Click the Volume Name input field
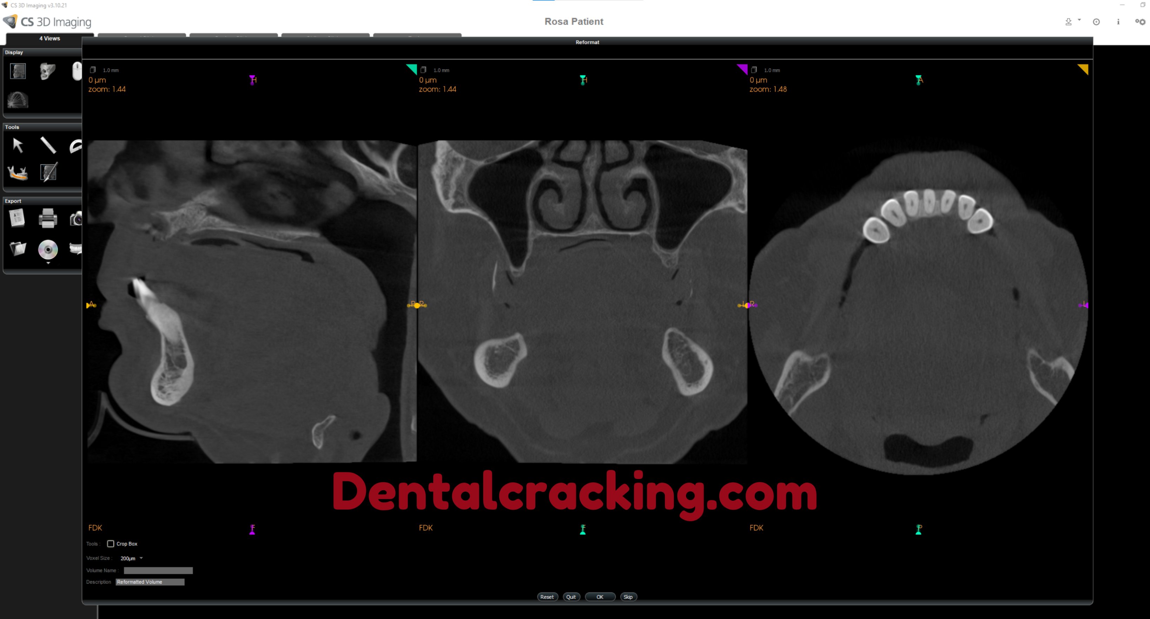This screenshot has width=1150, height=619. [x=158, y=570]
